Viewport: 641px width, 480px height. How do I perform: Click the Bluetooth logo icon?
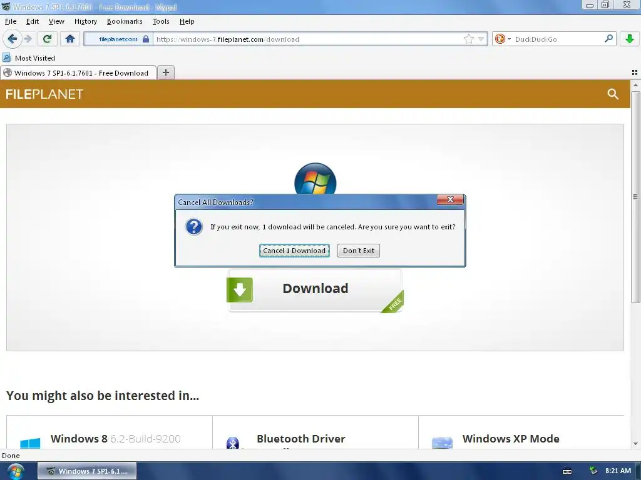coord(233,443)
